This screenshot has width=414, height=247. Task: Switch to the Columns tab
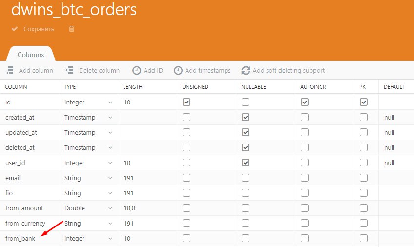pyautogui.click(x=31, y=55)
